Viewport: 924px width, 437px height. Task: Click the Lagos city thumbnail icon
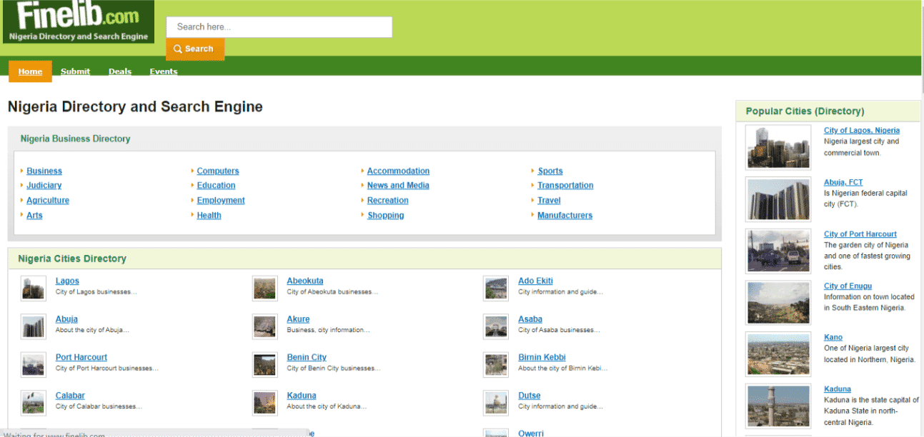tap(33, 288)
